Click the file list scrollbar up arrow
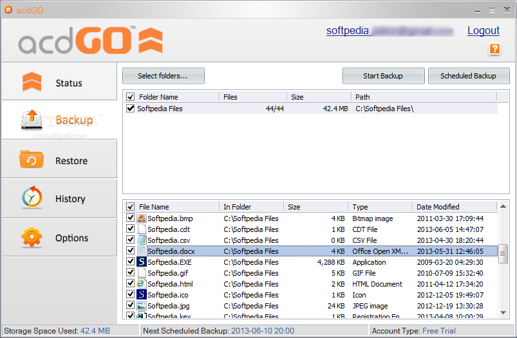 point(503,206)
